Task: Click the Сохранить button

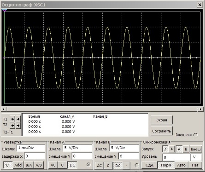Action: [162, 131]
